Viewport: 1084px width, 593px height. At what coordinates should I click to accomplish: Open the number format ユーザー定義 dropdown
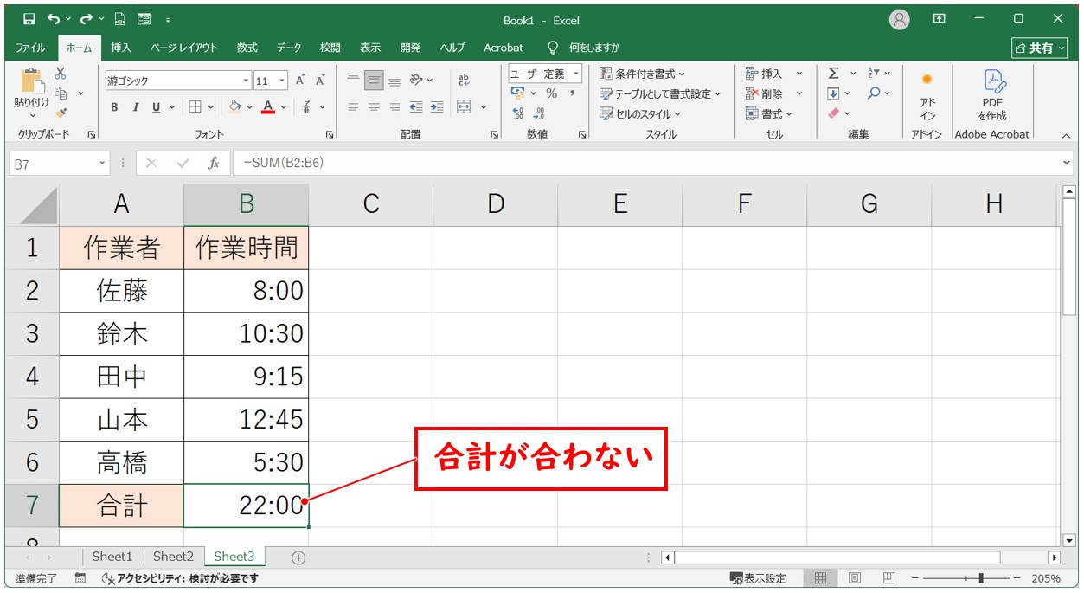(x=576, y=74)
